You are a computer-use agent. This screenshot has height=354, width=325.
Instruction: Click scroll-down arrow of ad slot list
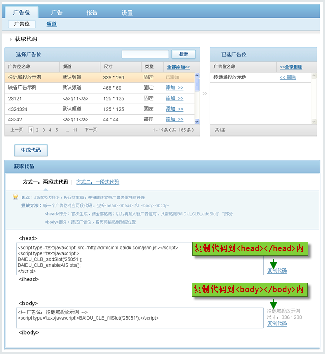[x=197, y=122]
